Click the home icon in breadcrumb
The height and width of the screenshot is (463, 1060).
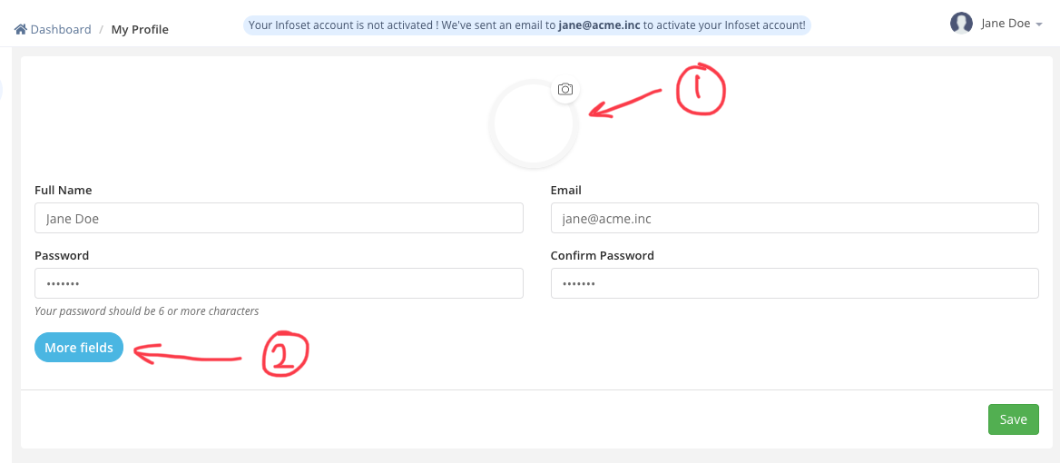20,29
